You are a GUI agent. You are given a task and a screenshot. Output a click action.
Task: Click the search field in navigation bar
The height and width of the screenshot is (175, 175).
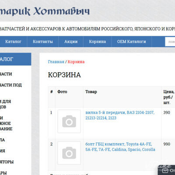coord(170,42)
